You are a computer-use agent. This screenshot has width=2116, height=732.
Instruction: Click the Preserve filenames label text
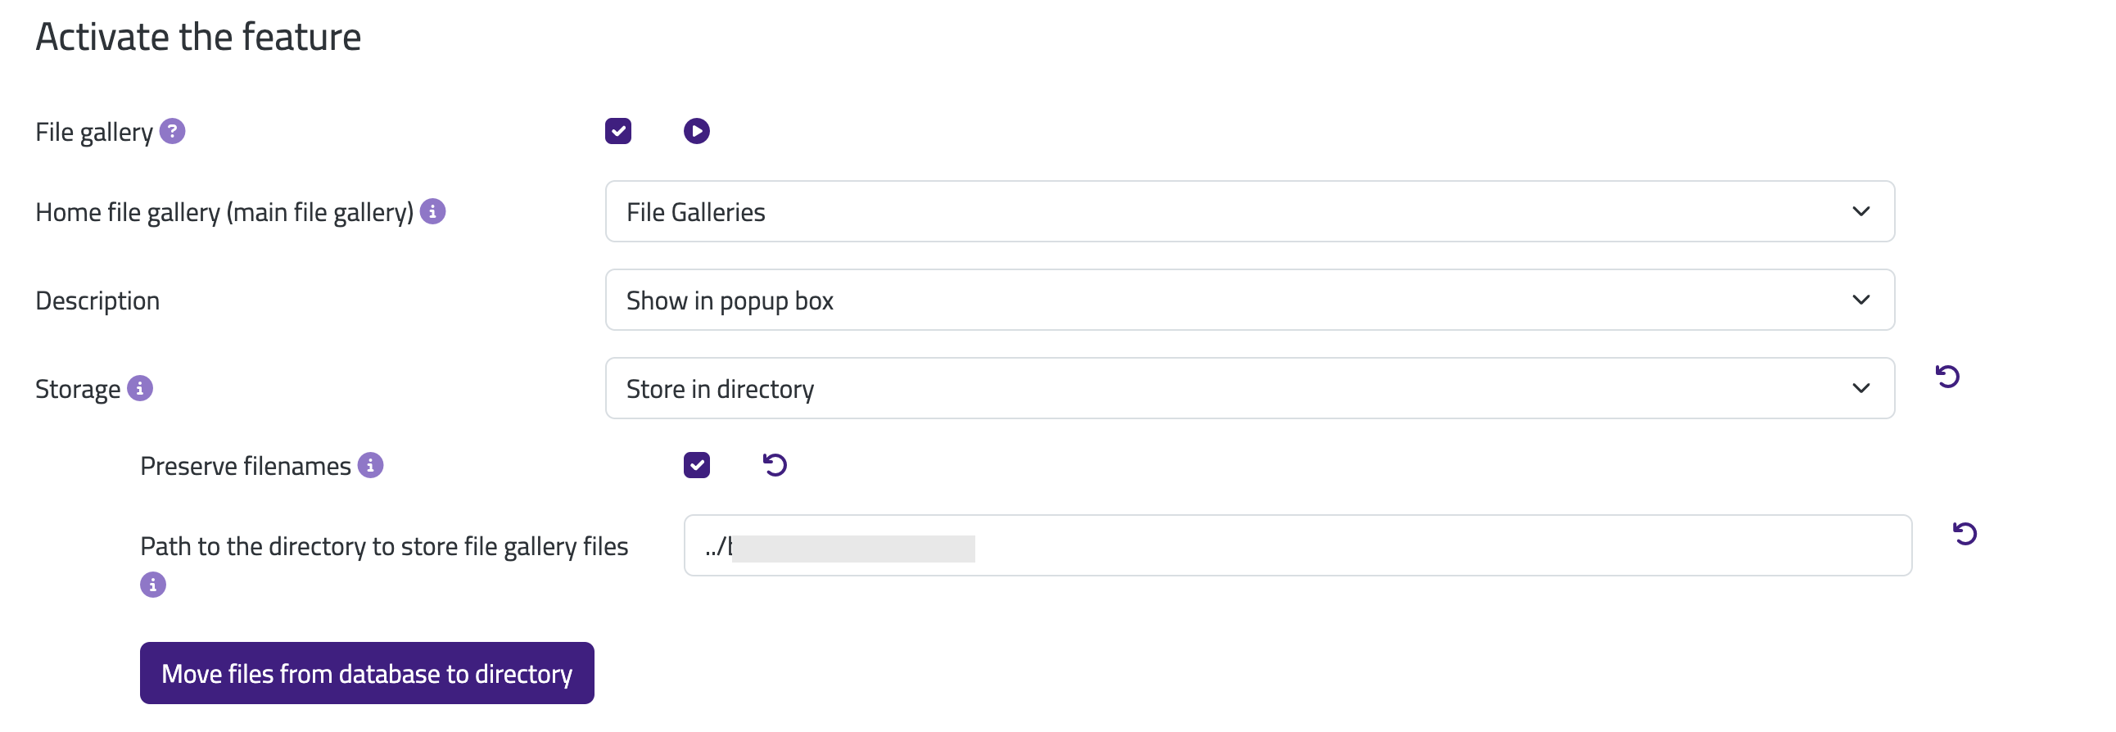click(245, 467)
